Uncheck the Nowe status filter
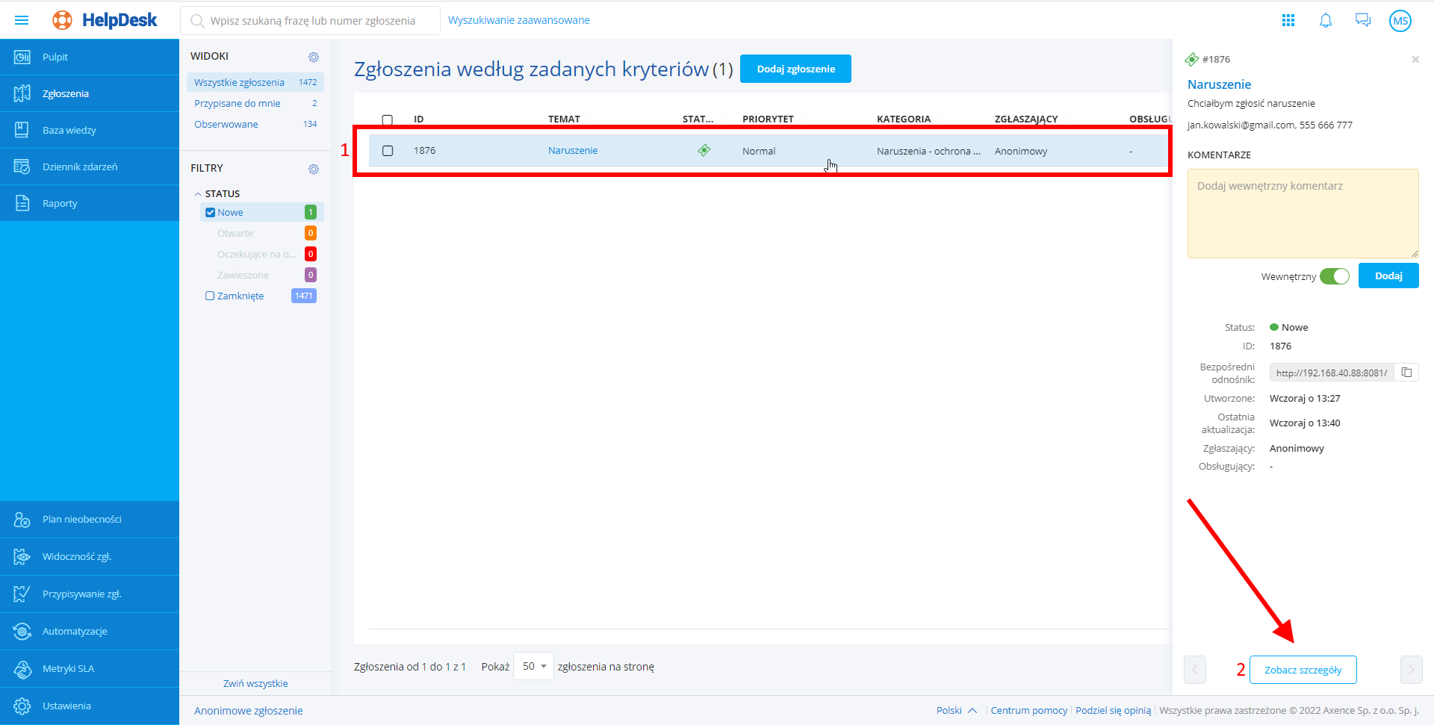Viewport: 1434px width, 725px height. point(211,213)
